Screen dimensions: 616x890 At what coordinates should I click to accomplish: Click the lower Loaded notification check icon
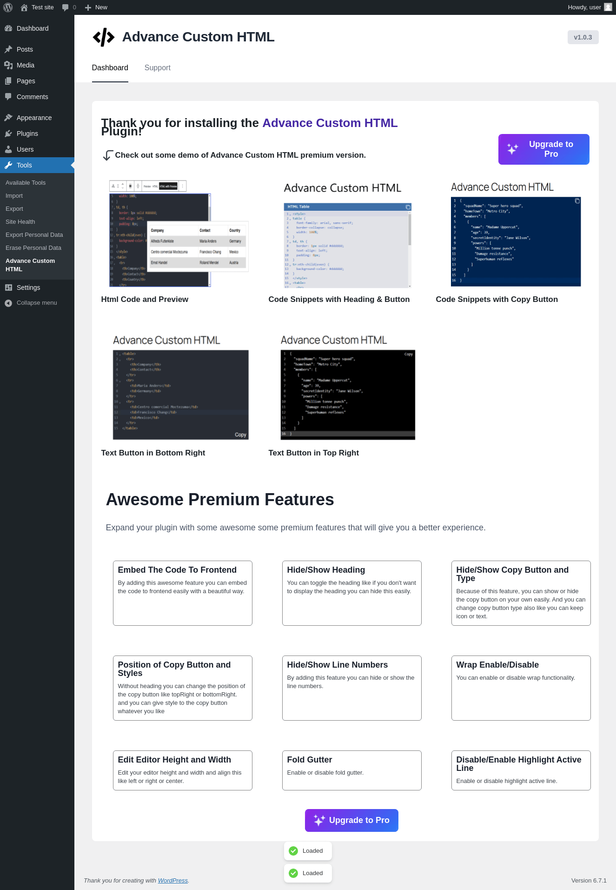(x=293, y=873)
